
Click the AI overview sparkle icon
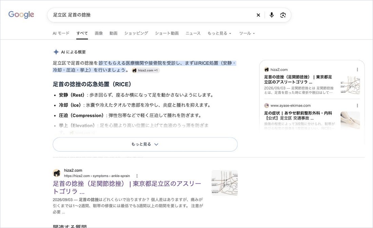point(56,52)
